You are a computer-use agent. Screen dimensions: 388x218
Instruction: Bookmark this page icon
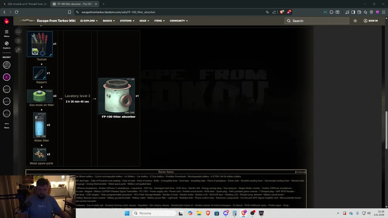[x=69, y=12]
